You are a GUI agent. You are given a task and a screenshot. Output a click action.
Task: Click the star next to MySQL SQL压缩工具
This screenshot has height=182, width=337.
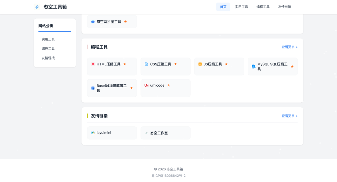292,66
